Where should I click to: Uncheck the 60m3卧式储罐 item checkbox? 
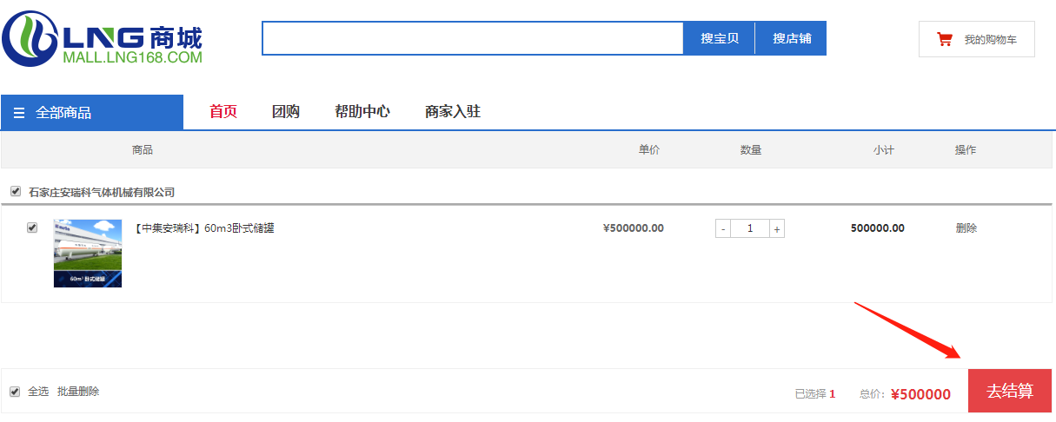coord(32,227)
